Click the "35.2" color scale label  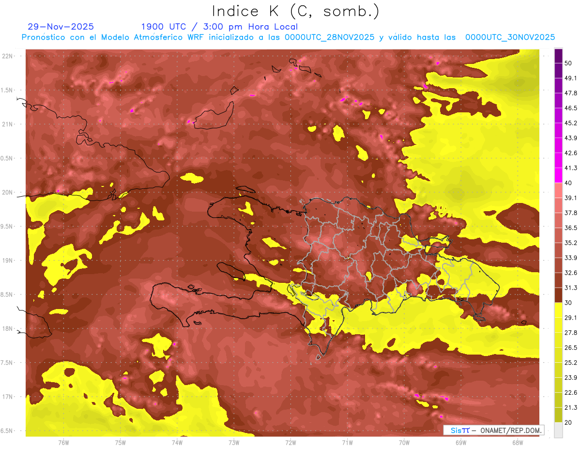click(571, 243)
